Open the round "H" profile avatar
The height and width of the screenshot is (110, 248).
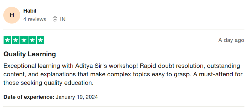coord(12,15)
